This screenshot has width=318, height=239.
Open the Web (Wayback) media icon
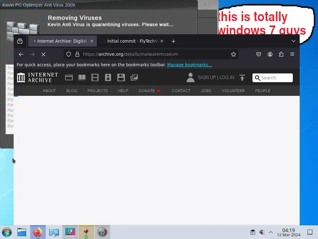[x=69, y=77]
